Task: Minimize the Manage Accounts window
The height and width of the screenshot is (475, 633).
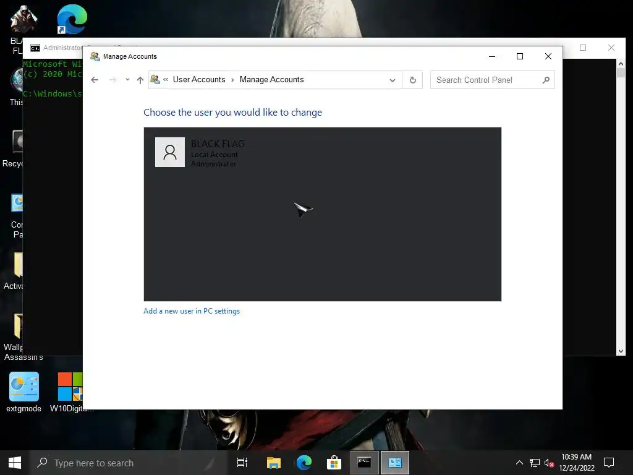Action: 492,56
